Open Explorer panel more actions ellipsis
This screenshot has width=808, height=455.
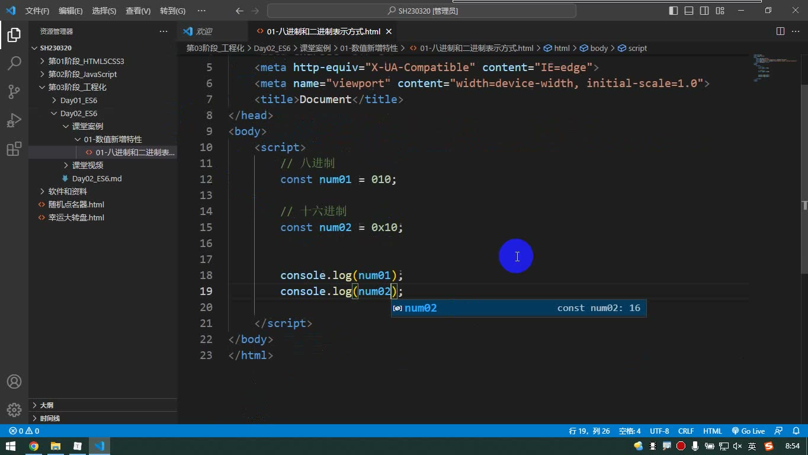pos(163,31)
